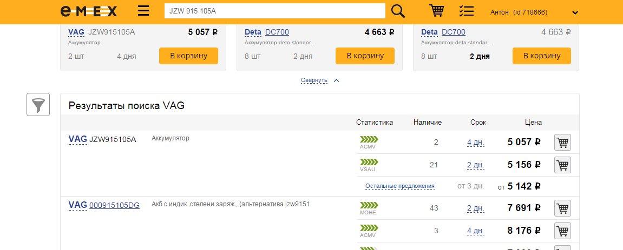Open the hamburger menu
Viewport: 623px width, 250px height.
pos(143,11)
